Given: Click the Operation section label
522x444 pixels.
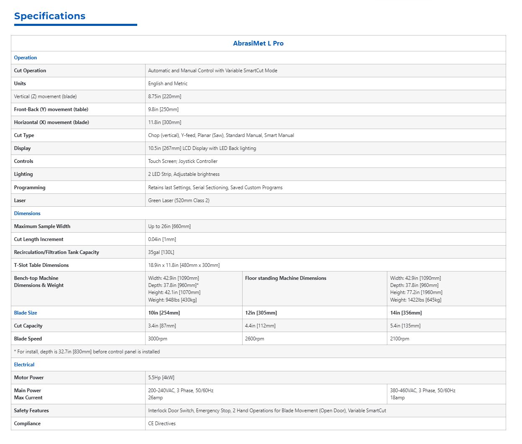Looking at the screenshot, I should pyautogui.click(x=26, y=58).
